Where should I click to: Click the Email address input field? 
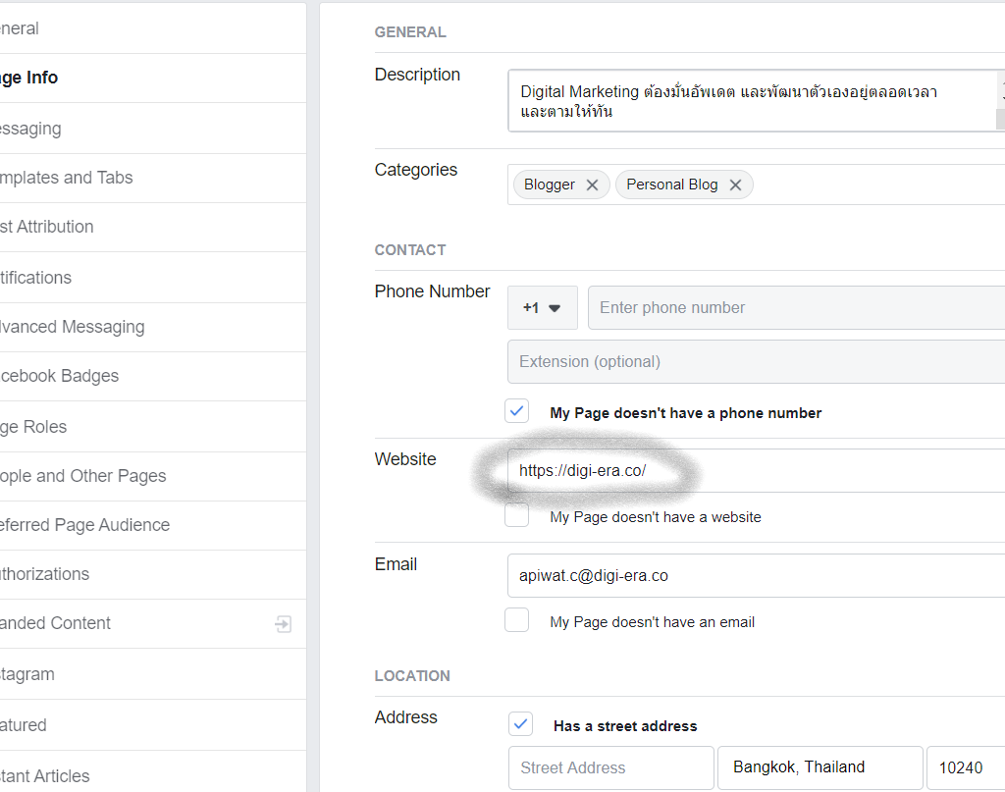click(756, 575)
